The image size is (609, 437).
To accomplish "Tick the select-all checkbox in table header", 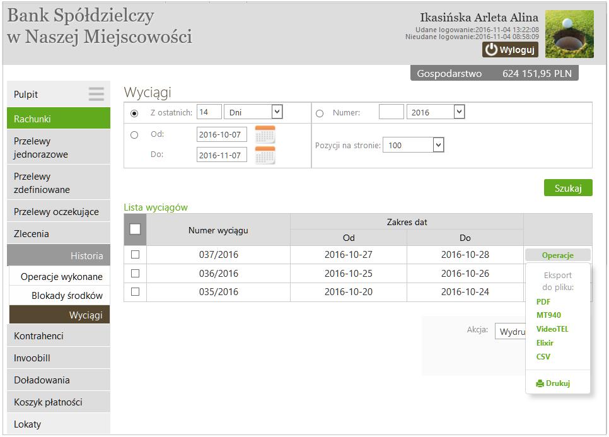I will click(135, 229).
